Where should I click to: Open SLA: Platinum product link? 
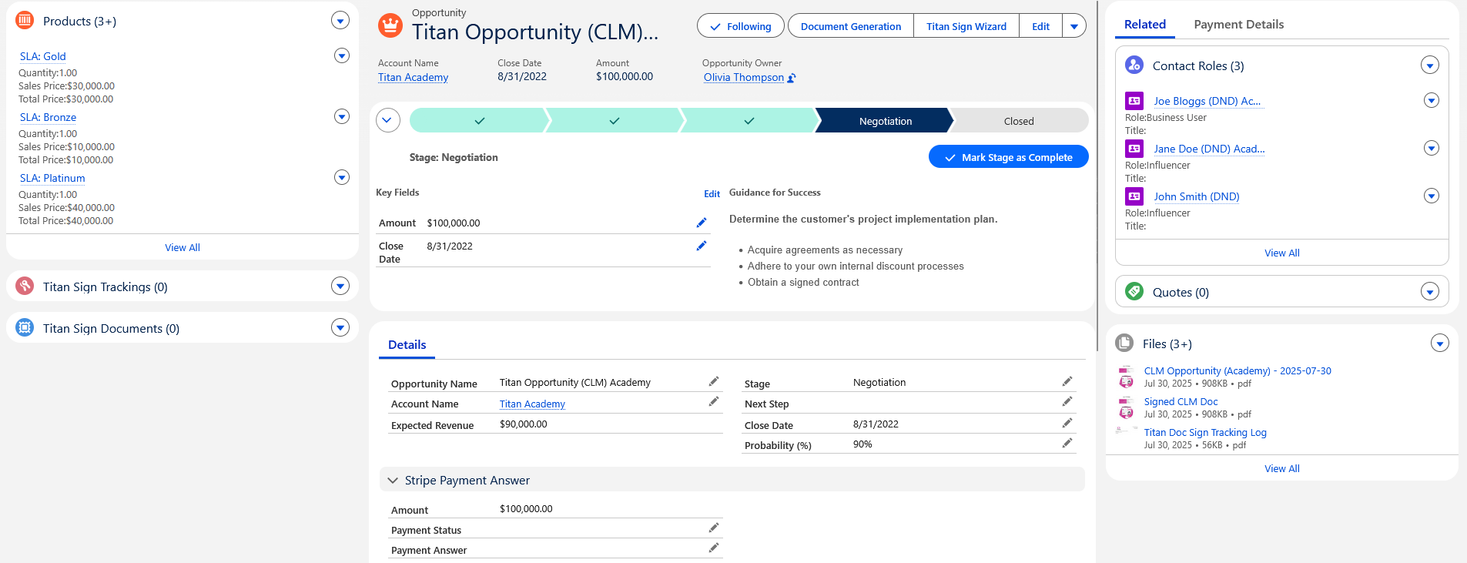[52, 178]
